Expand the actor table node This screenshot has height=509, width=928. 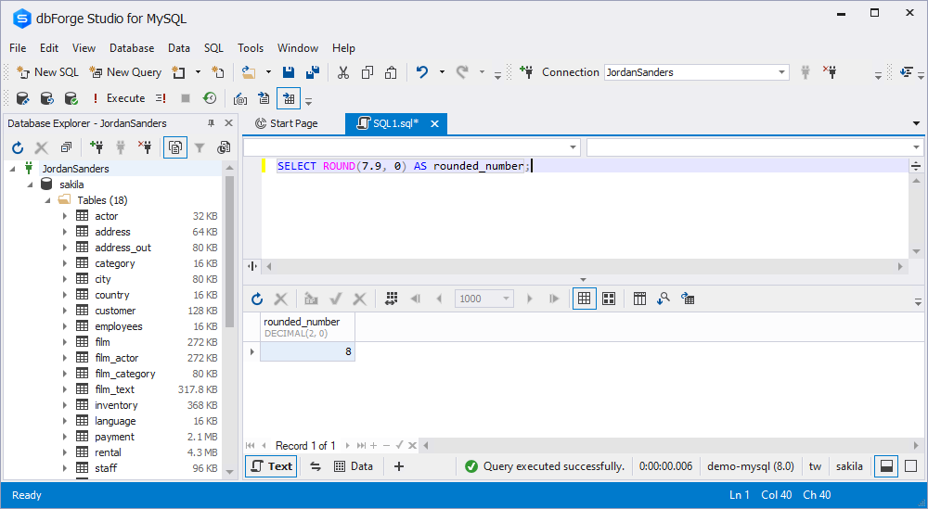coord(65,216)
